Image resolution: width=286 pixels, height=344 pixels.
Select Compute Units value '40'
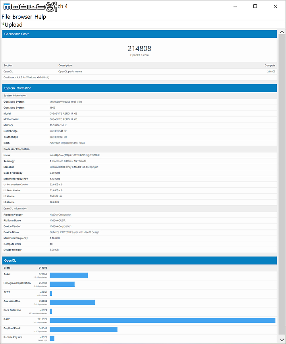51,244
